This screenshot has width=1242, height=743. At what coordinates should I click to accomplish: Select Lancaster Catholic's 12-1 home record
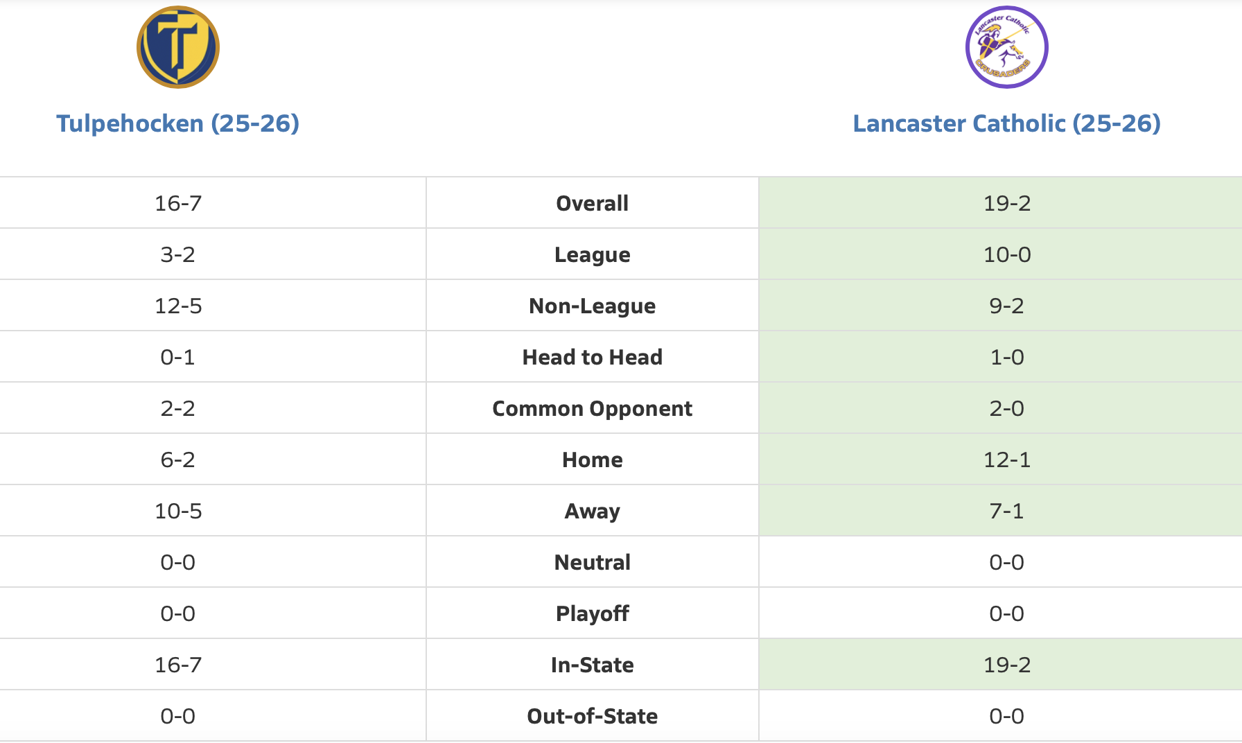(x=1006, y=460)
